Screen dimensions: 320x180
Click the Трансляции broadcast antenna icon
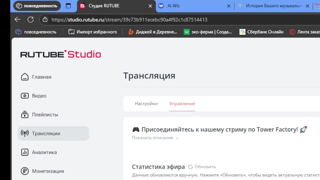click(x=25, y=133)
